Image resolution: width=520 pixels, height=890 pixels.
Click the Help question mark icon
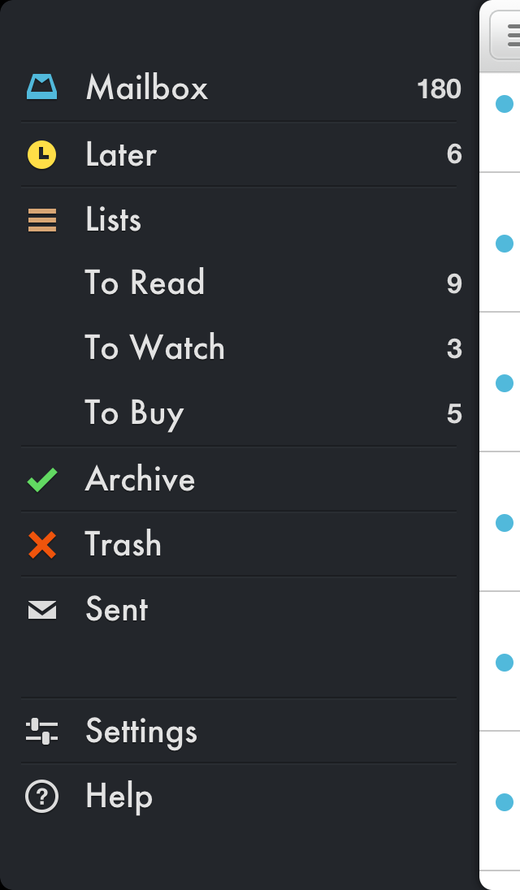click(x=41, y=796)
